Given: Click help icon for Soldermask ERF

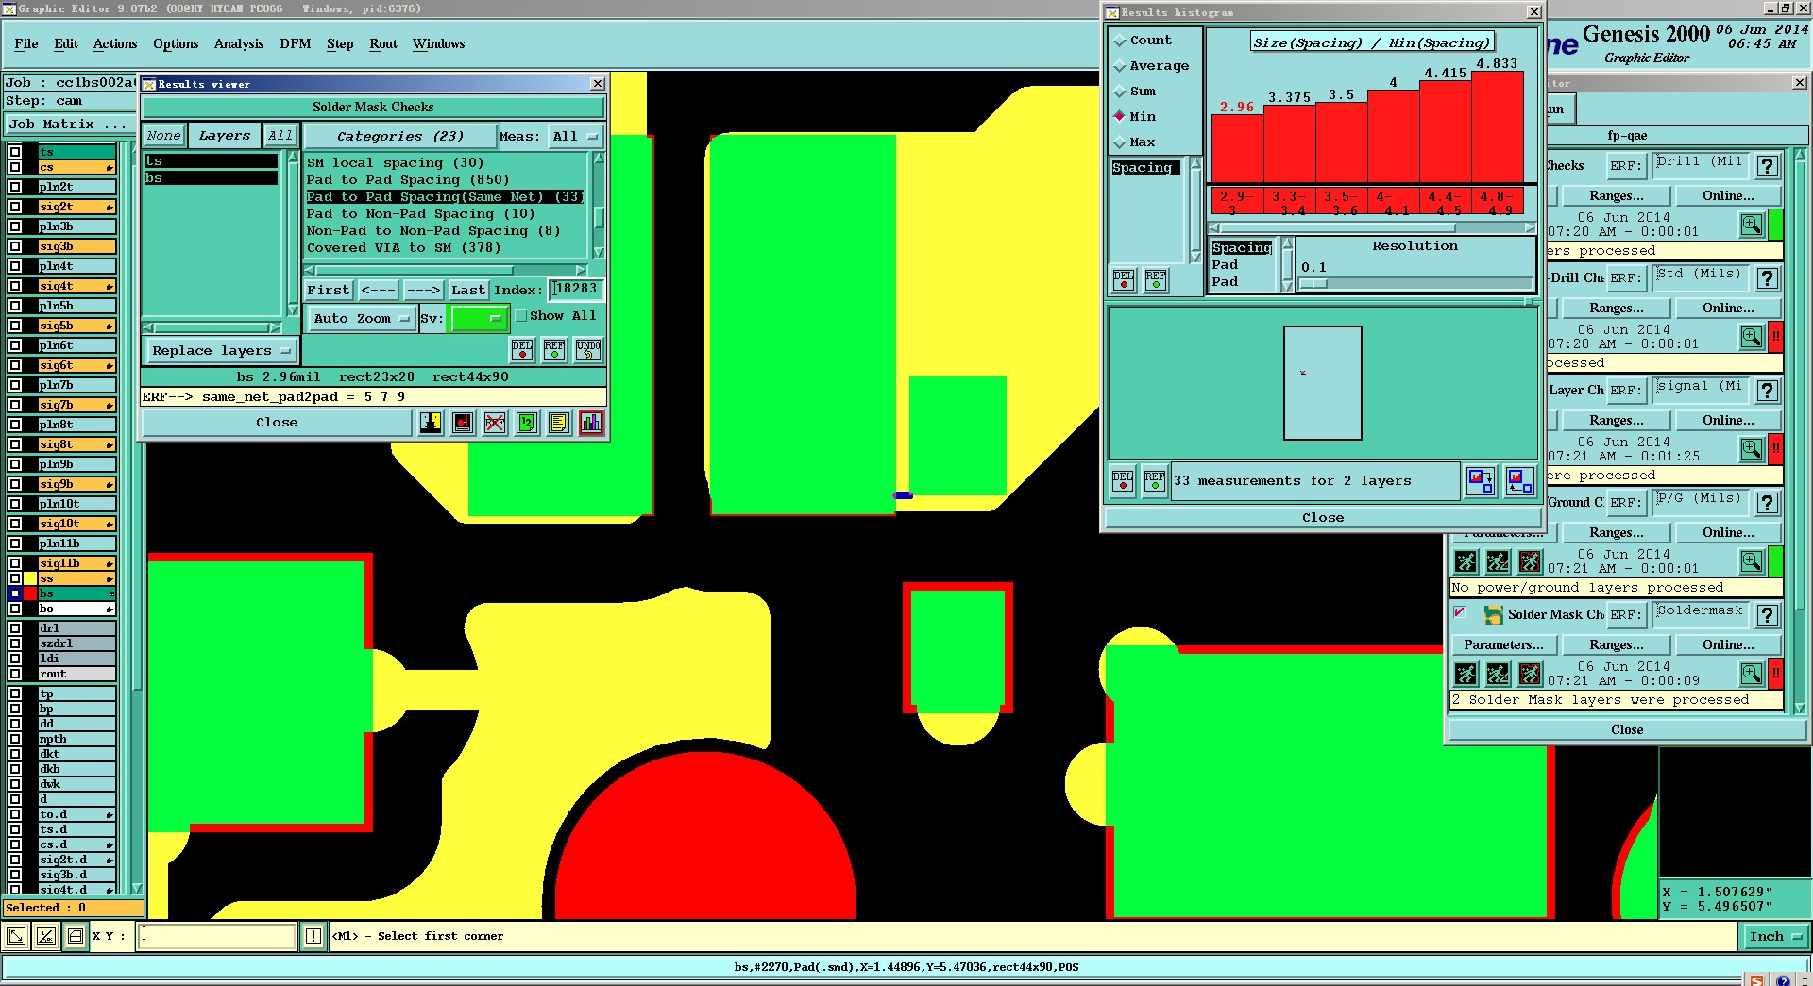Looking at the screenshot, I should tap(1768, 615).
